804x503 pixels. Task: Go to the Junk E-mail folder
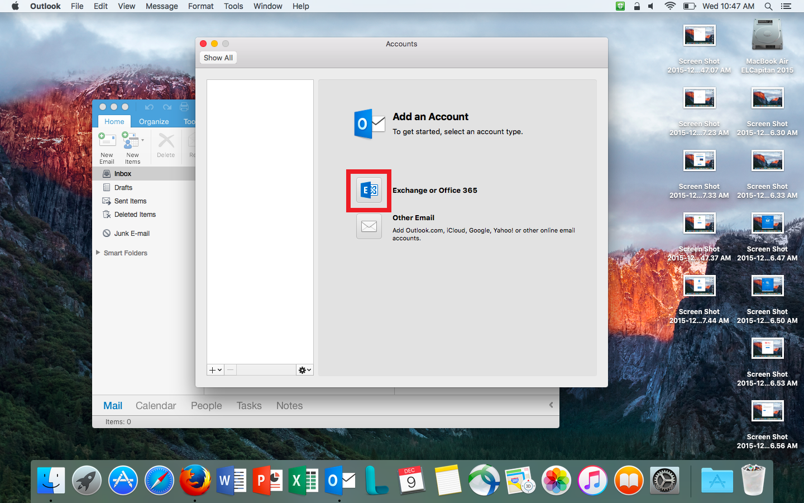coord(132,234)
